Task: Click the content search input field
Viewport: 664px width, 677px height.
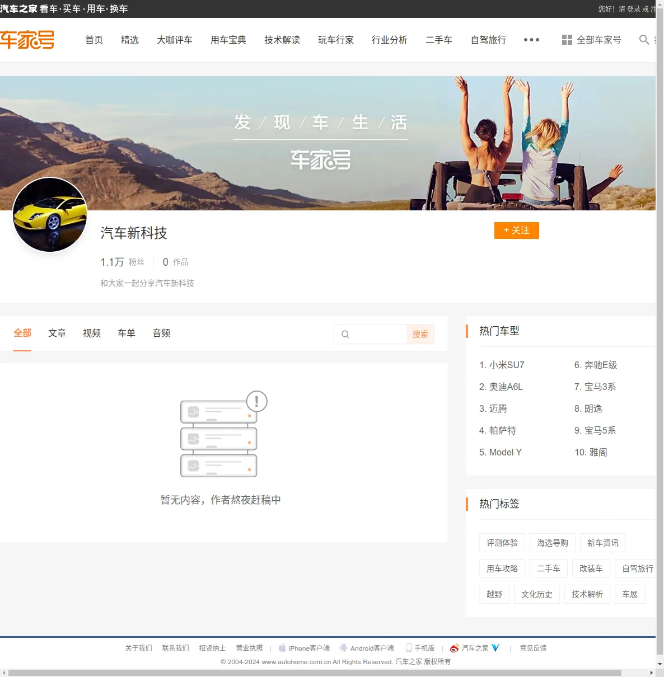Action: tap(371, 334)
